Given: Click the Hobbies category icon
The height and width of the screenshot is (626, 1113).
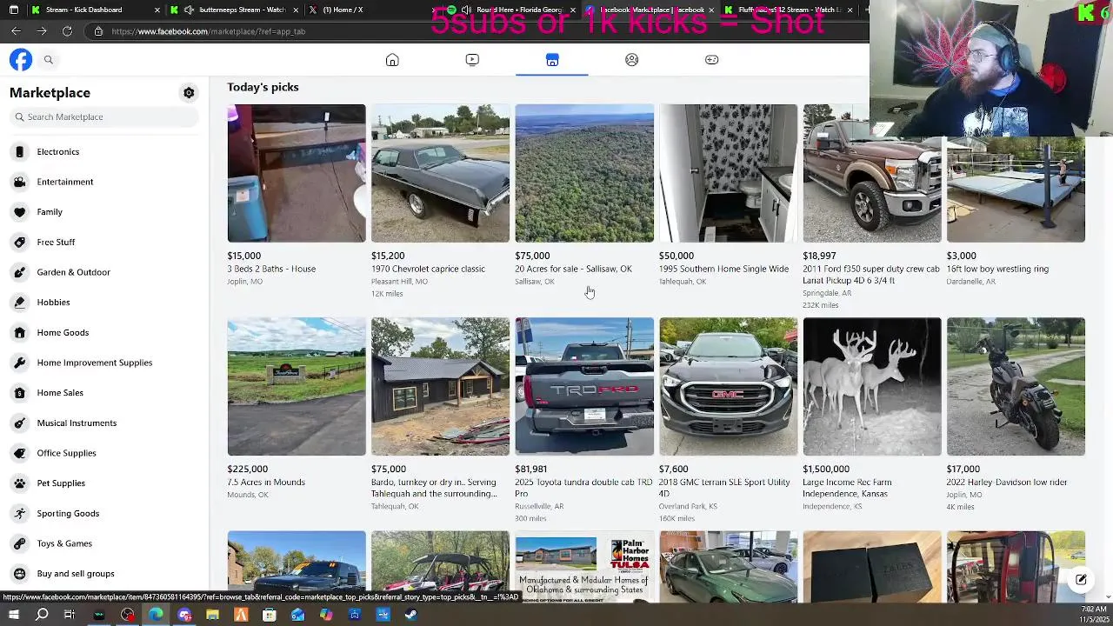Looking at the screenshot, I should click(19, 303).
